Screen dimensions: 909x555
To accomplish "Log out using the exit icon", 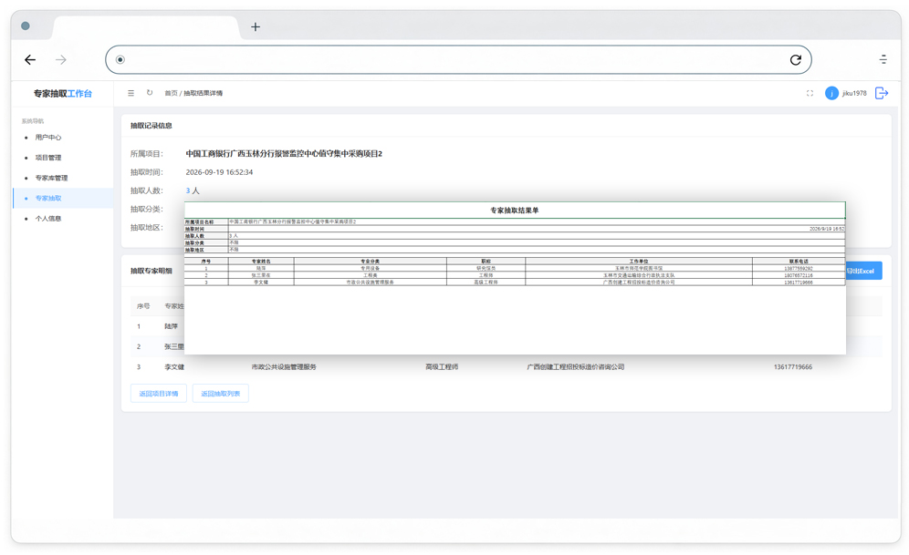I will [882, 93].
